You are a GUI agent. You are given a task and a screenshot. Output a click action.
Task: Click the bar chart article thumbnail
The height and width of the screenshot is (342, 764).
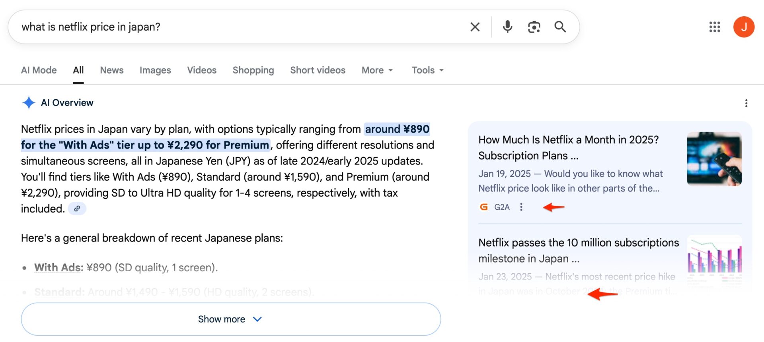[714, 260]
